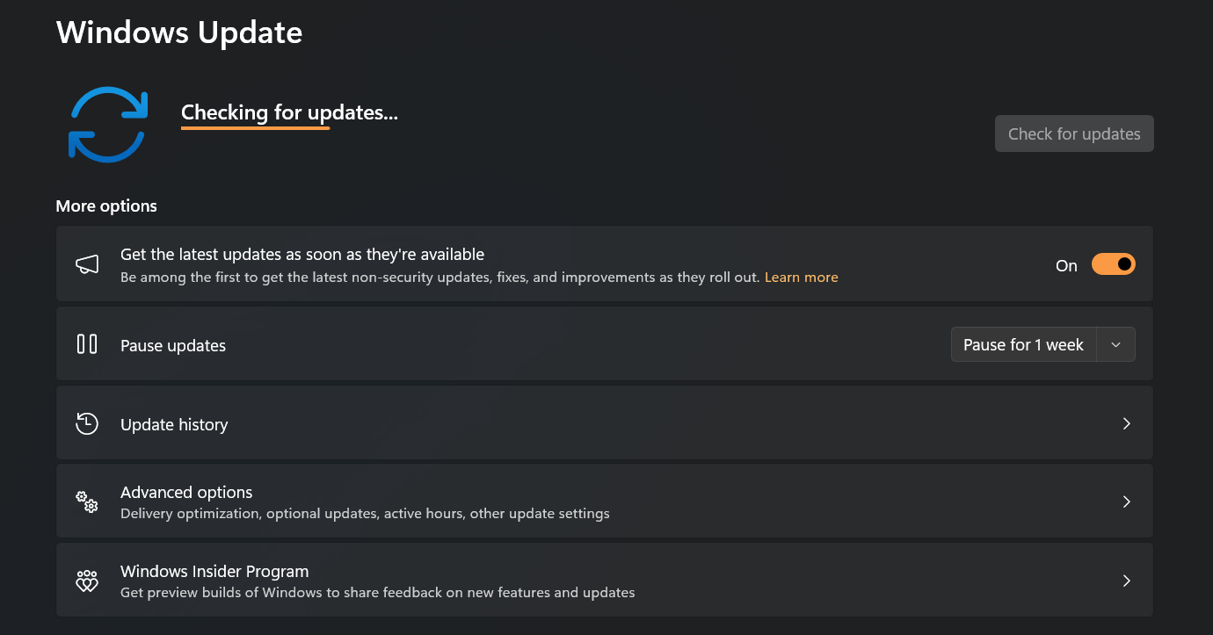
Task: Click the Advanced options gears icon
Action: 87,502
